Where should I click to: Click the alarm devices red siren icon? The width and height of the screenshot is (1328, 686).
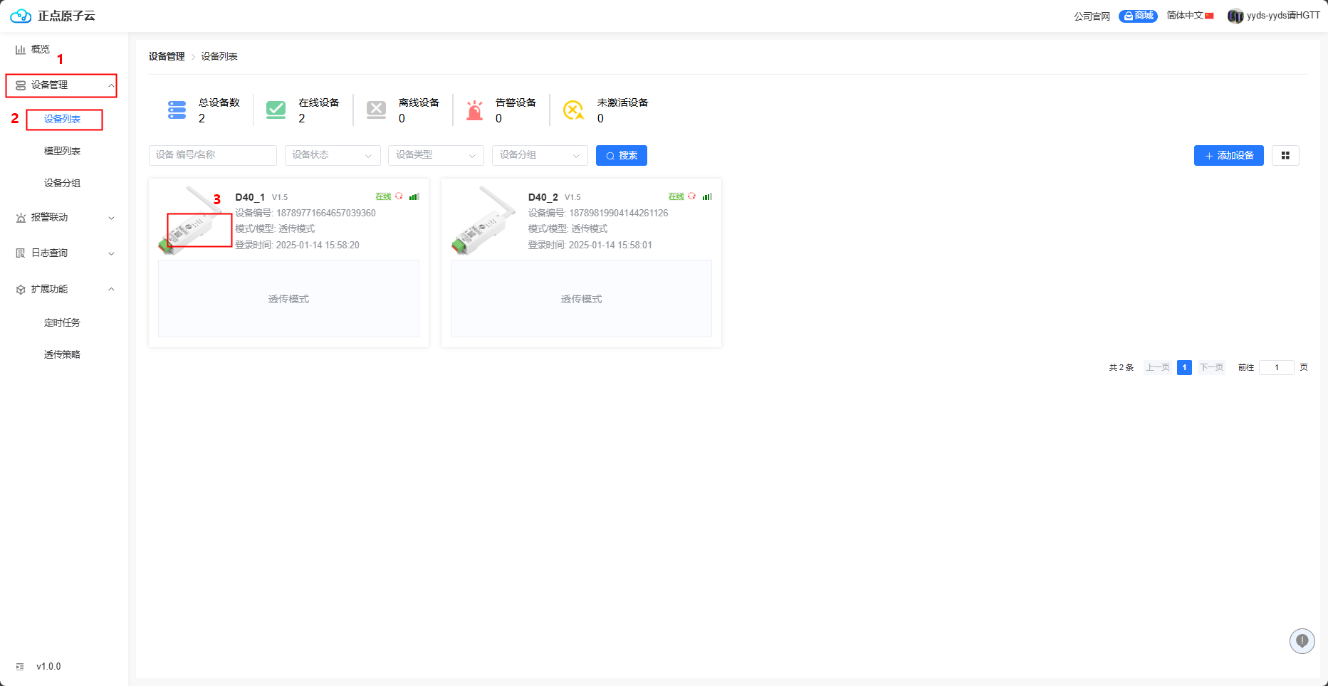474,110
